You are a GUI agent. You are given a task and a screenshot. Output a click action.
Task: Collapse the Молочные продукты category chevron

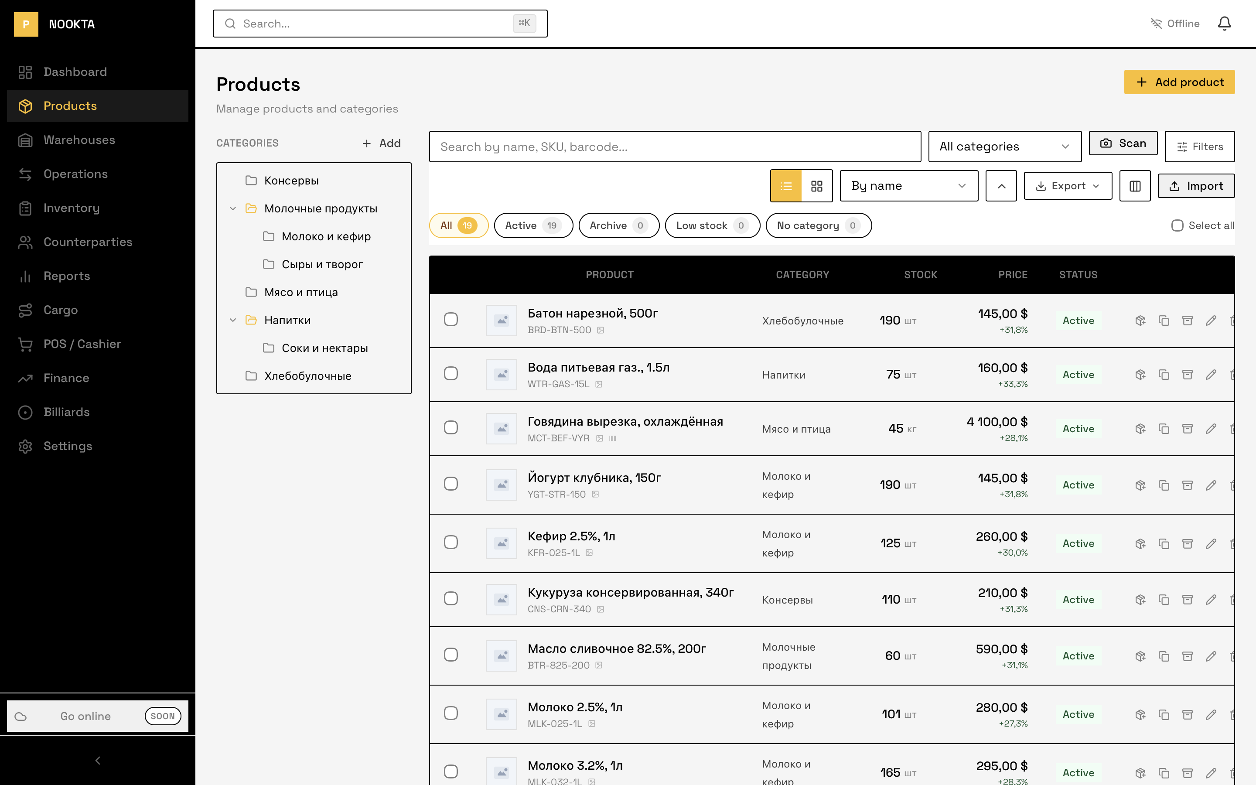233,209
